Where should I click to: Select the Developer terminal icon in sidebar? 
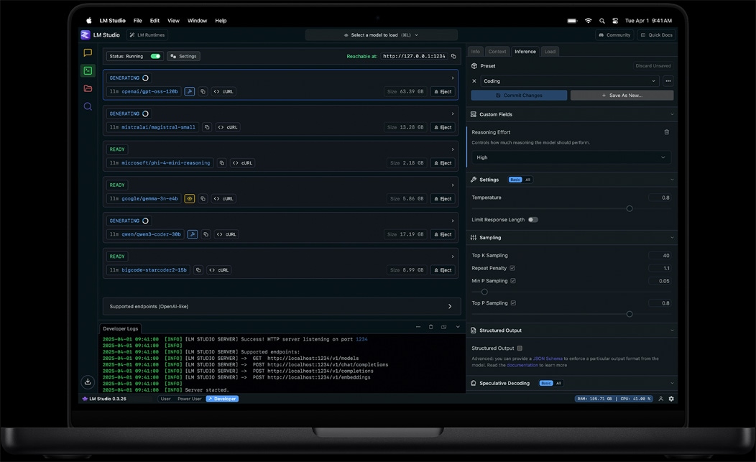[88, 70]
